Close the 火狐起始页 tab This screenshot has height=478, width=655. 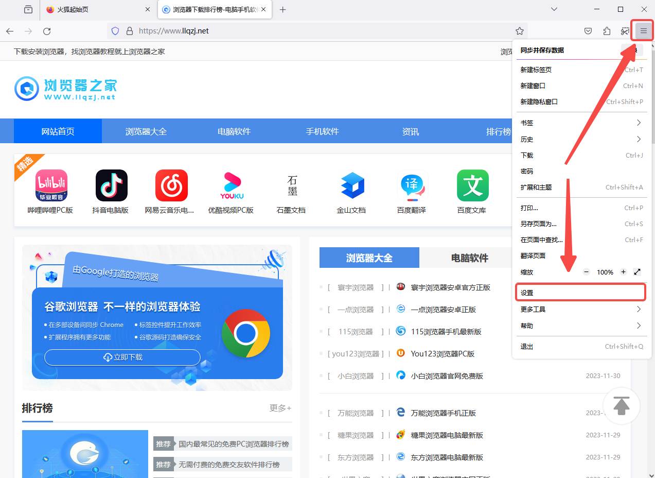click(x=148, y=9)
